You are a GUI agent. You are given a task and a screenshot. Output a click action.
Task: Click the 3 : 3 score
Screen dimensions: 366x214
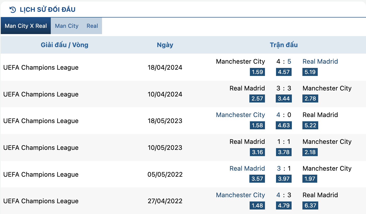tap(284, 88)
